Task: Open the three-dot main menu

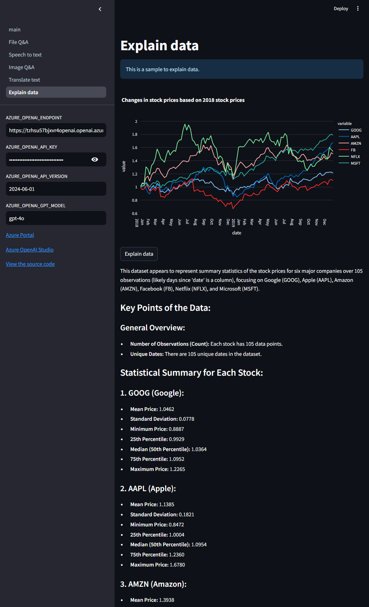Action: [358, 8]
